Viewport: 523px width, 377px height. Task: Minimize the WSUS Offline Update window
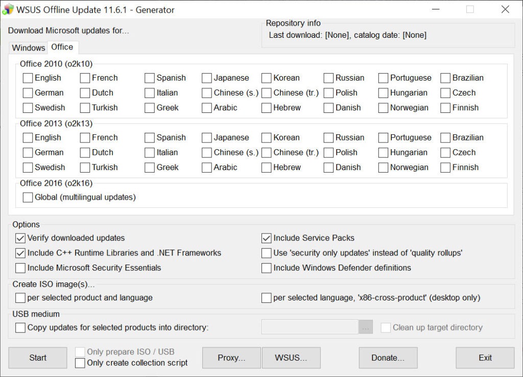pos(436,9)
